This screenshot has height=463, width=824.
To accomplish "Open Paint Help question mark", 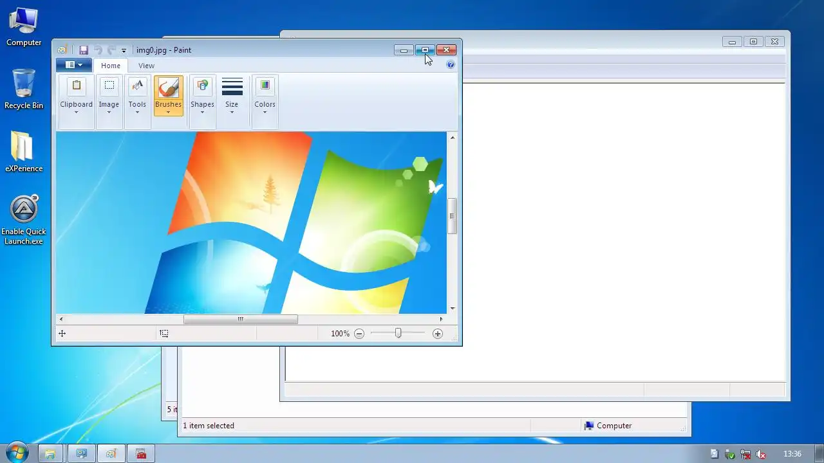I will 451,64.
